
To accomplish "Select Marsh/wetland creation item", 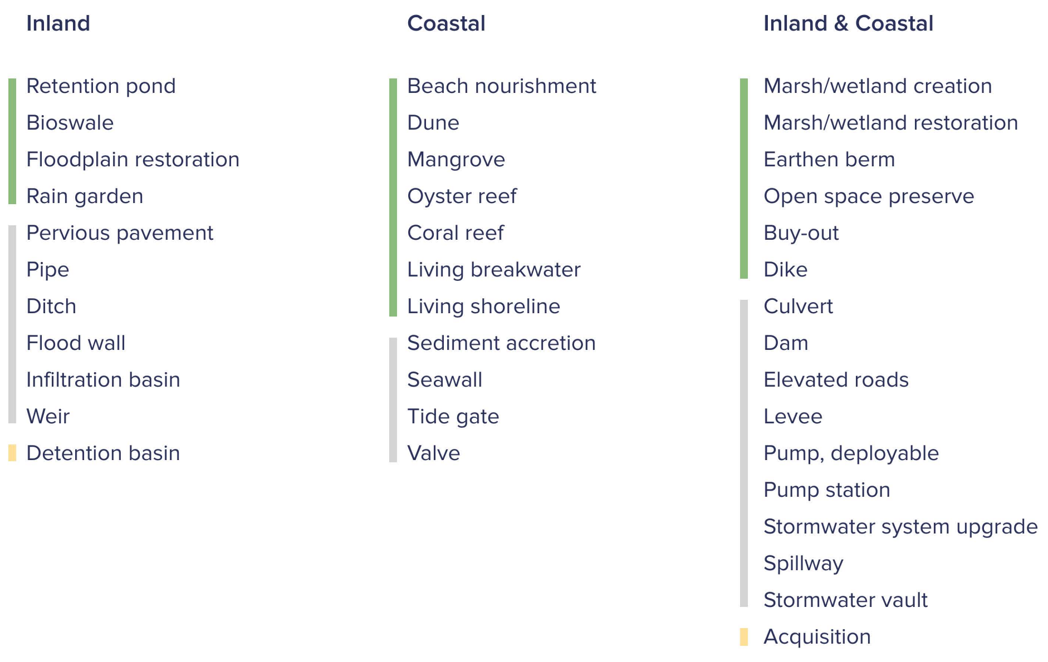I will coord(878,86).
